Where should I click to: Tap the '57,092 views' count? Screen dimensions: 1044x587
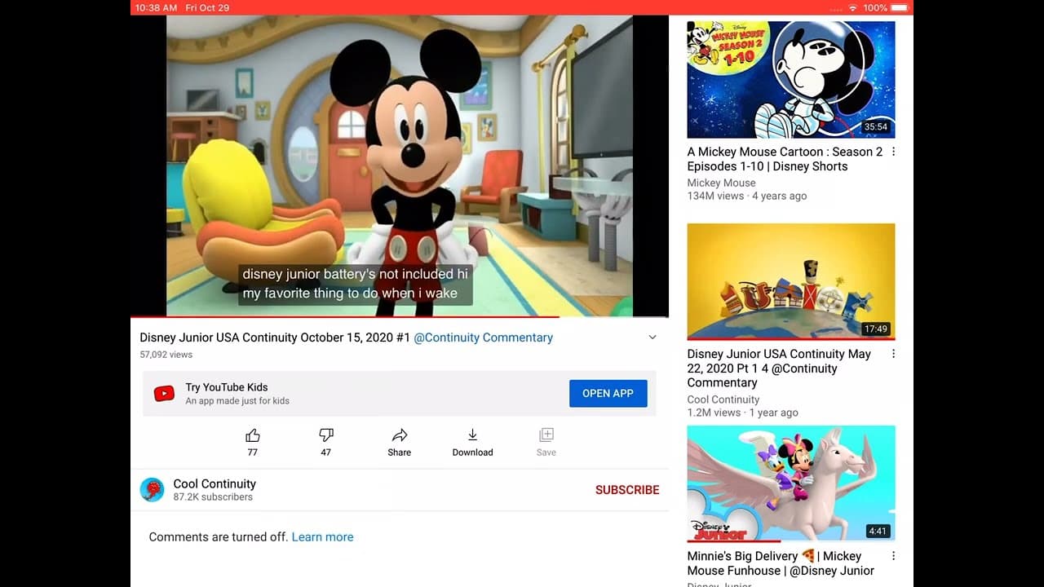point(166,355)
